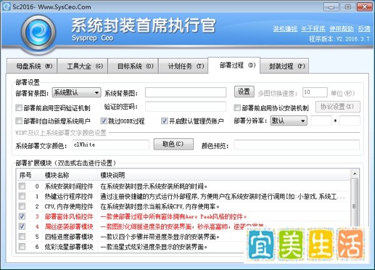
Task: Uncheck 开启默认管理员账户 checkbox
Action: pos(164,121)
